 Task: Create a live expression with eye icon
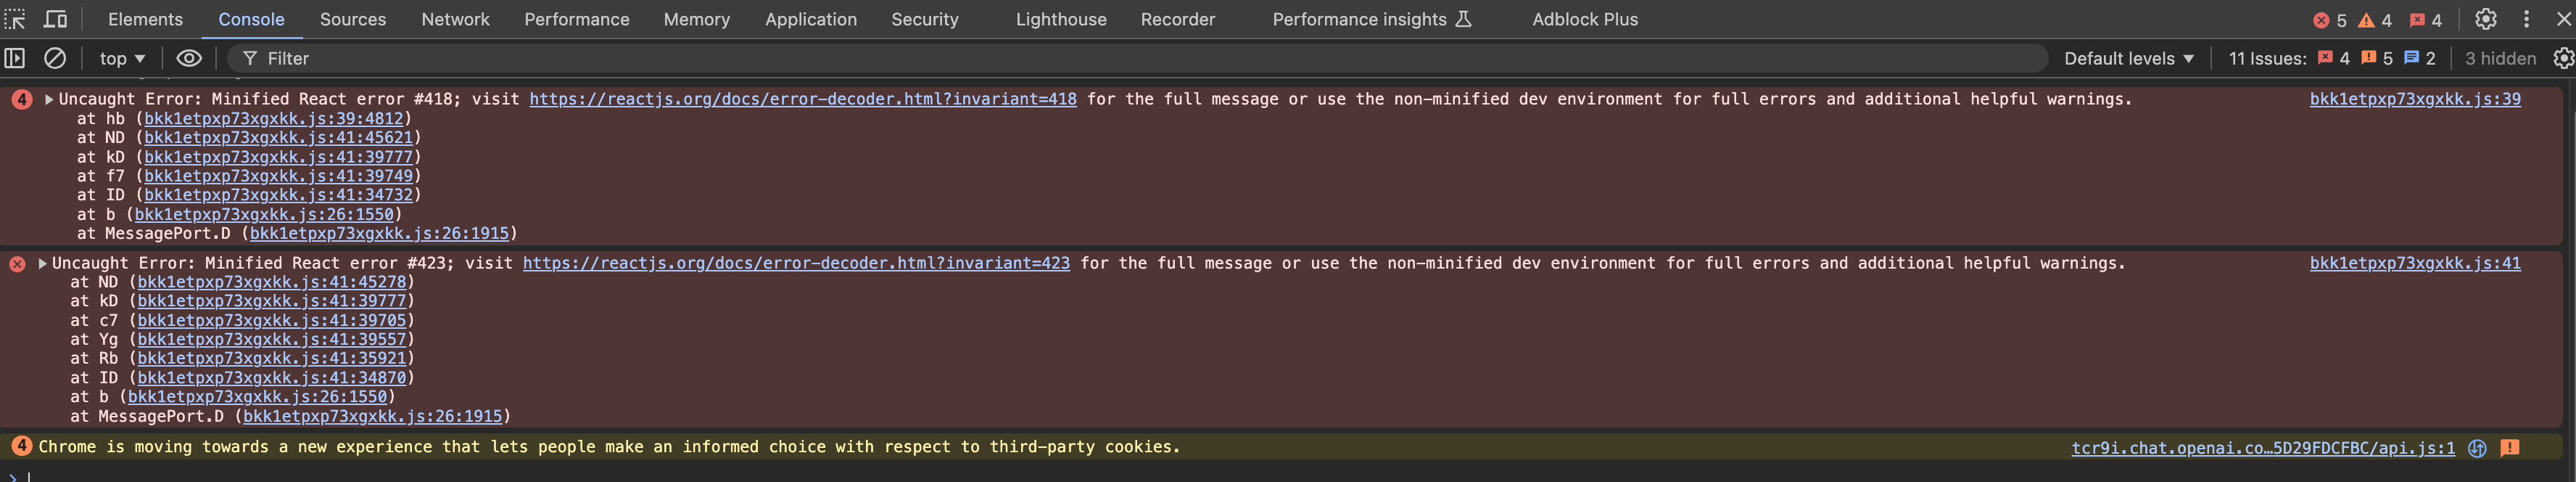coord(189,58)
